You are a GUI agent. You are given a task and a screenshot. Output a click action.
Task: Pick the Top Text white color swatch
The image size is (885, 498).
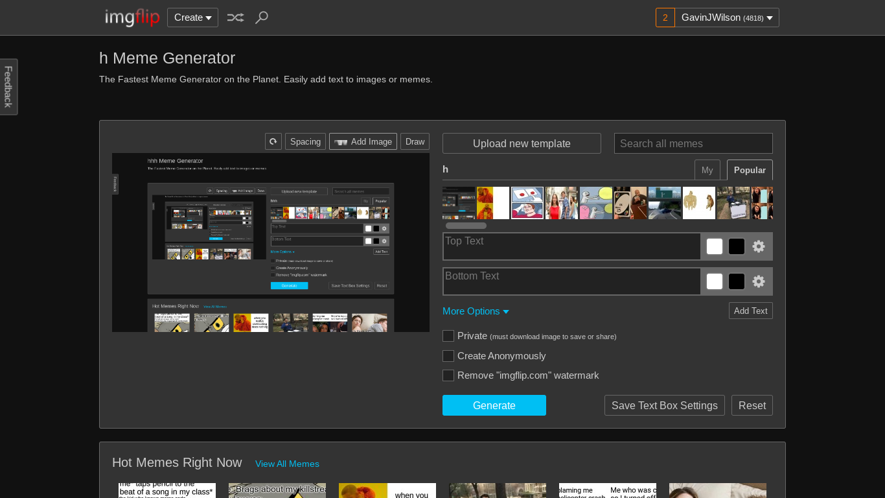[715, 246]
